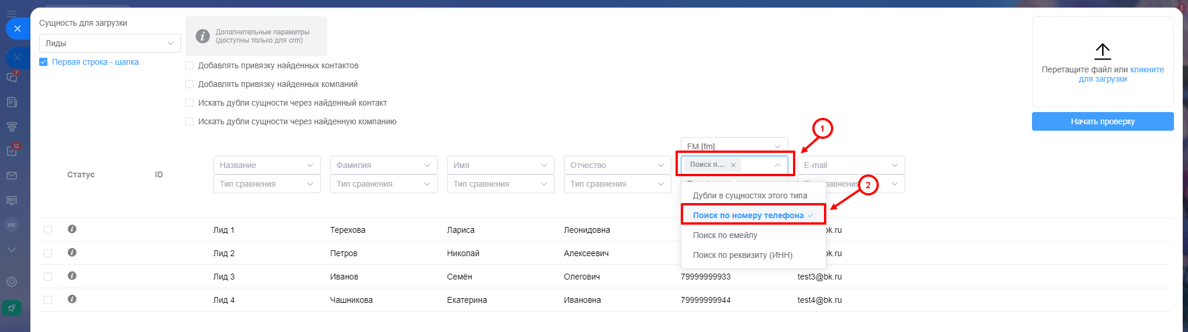Click the chat messages sidebar icon
This screenshot has height=332, width=1188.
click(12, 77)
